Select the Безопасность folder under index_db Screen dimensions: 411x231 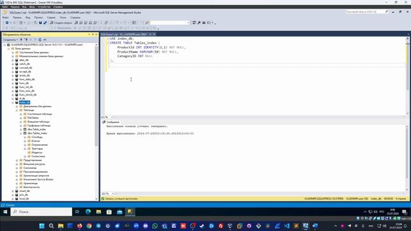[x=31, y=187]
